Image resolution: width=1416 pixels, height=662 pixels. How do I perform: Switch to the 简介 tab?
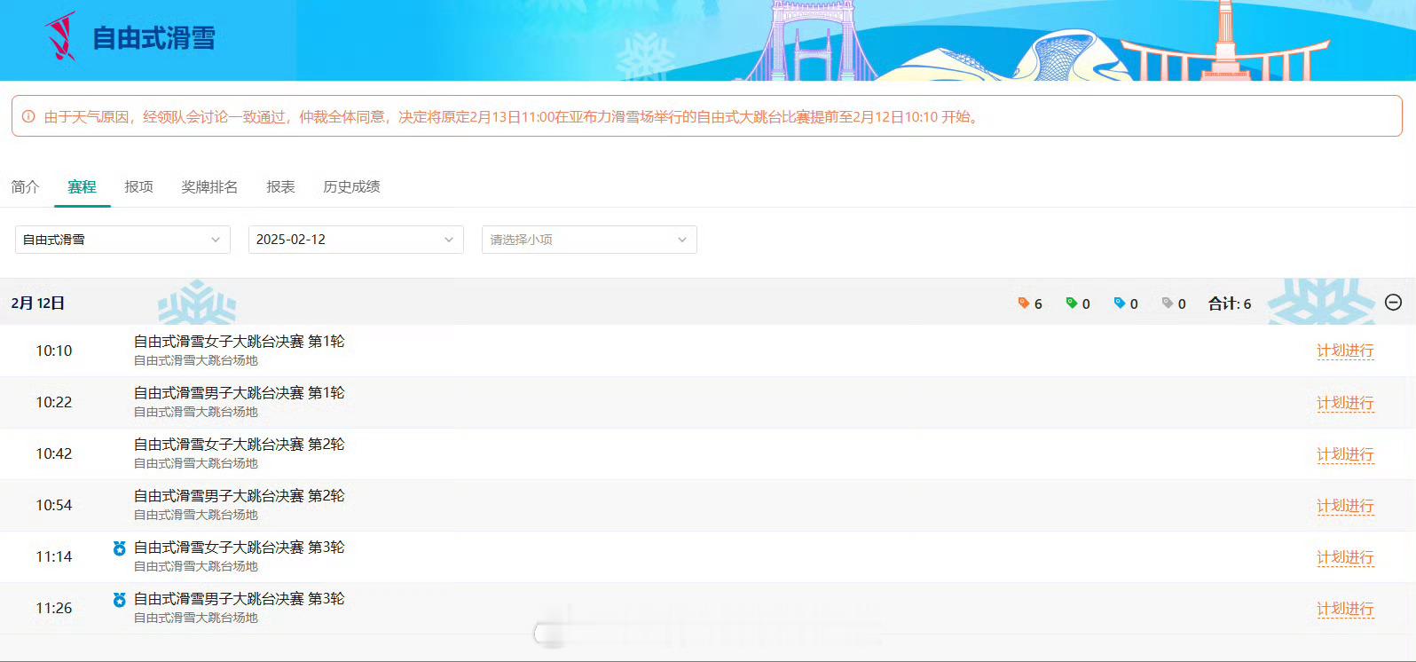click(x=25, y=186)
